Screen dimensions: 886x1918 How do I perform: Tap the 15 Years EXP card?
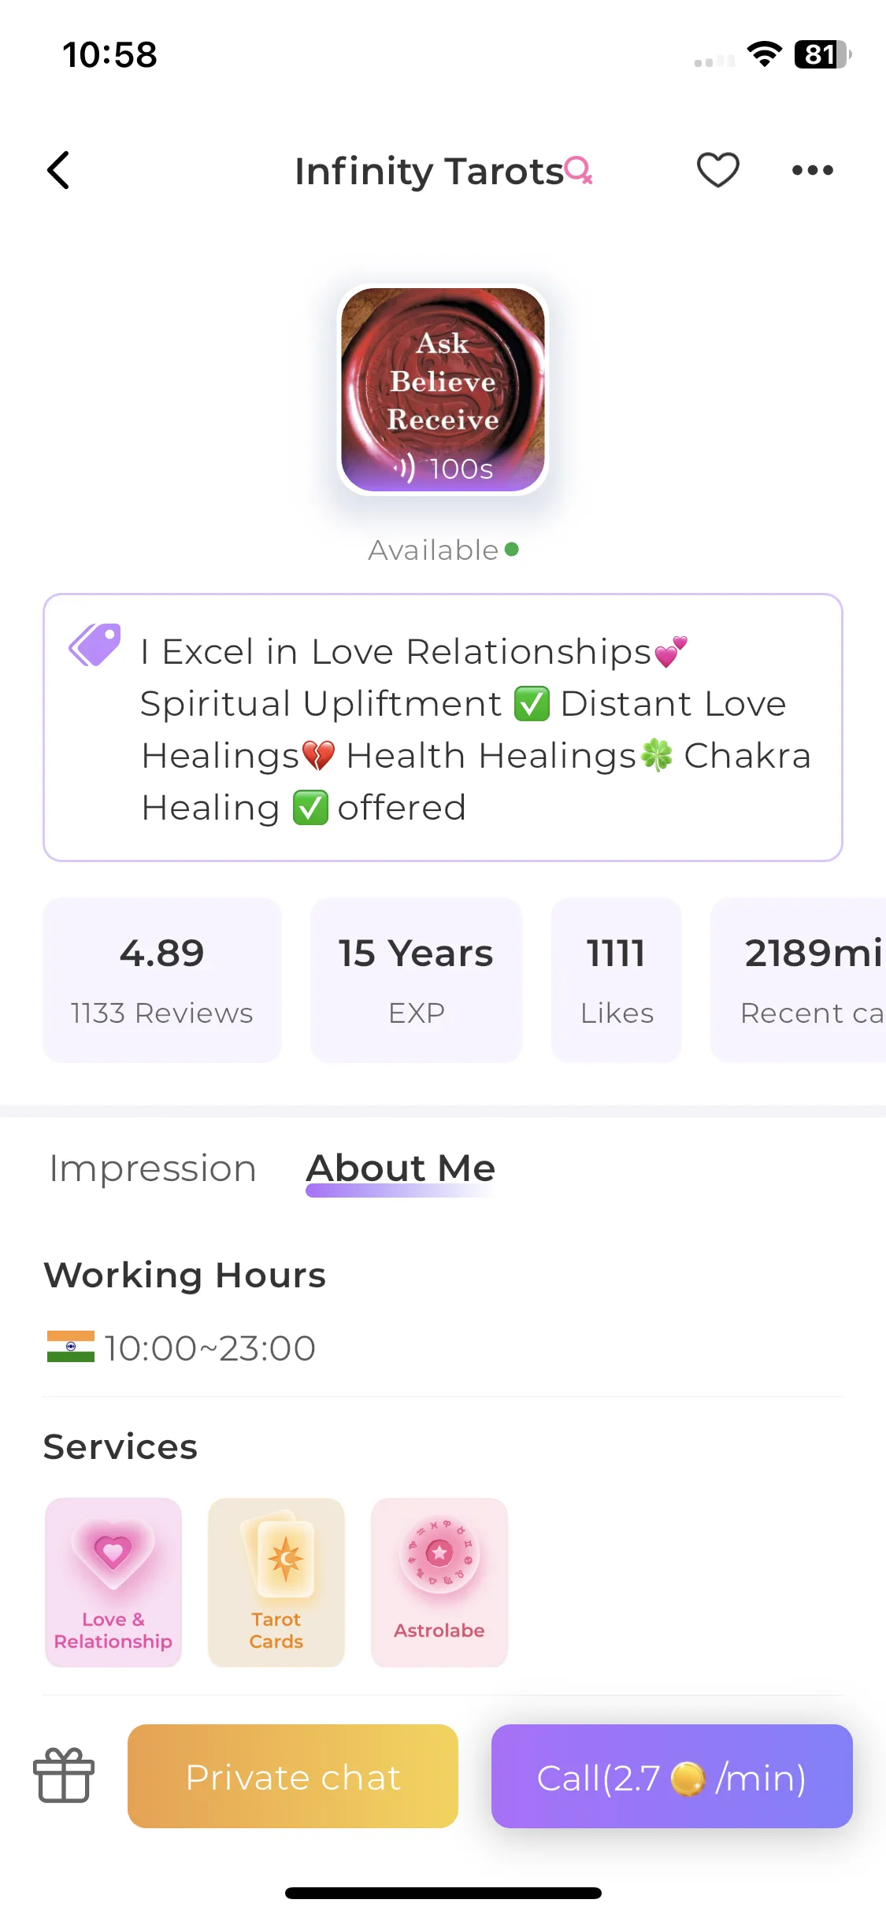point(416,980)
